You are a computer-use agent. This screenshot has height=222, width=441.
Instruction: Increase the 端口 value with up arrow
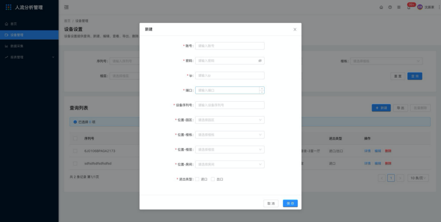(x=261, y=88)
